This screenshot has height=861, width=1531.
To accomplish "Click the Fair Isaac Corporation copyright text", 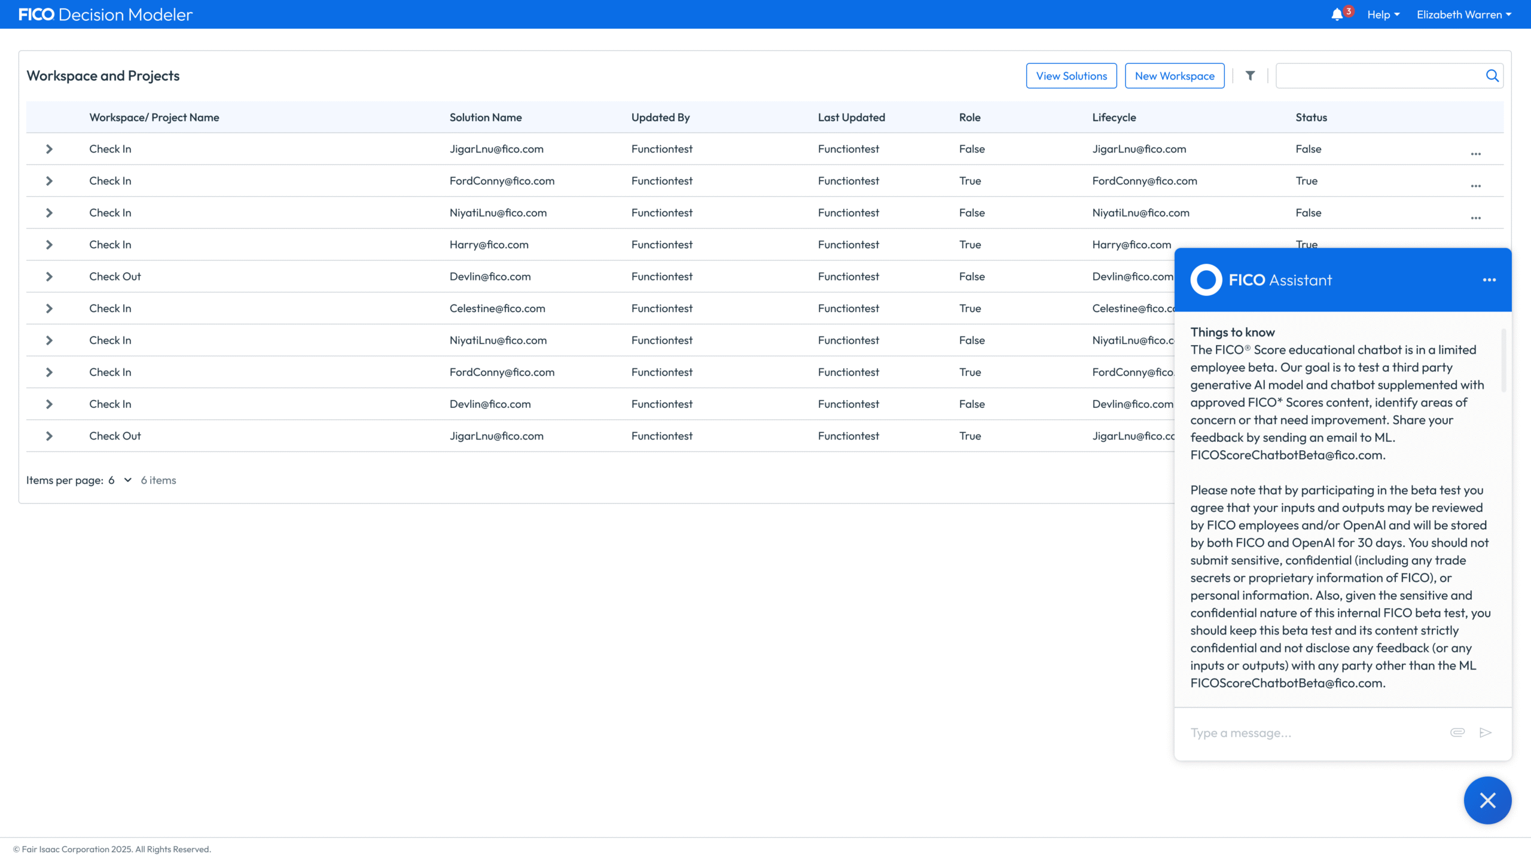I will click(112, 849).
